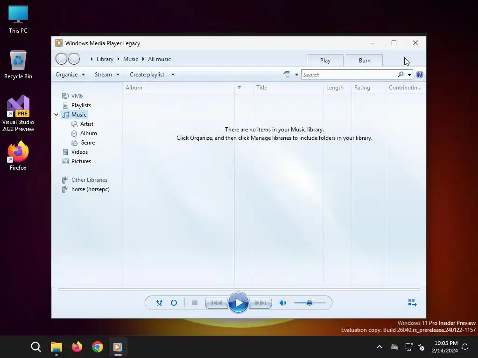478x358 pixels.
Task: Click Music in the breadcrumb
Action: [131, 59]
